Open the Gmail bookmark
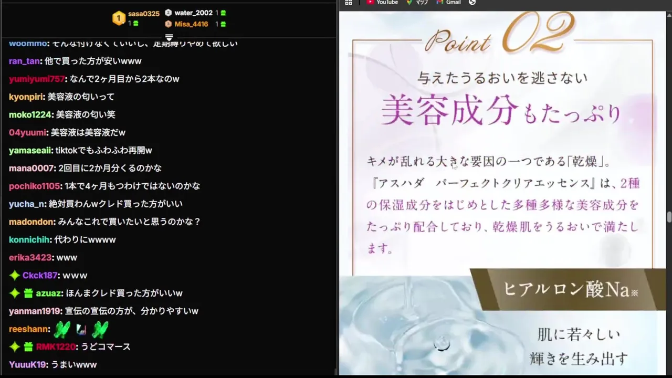 pyautogui.click(x=449, y=3)
